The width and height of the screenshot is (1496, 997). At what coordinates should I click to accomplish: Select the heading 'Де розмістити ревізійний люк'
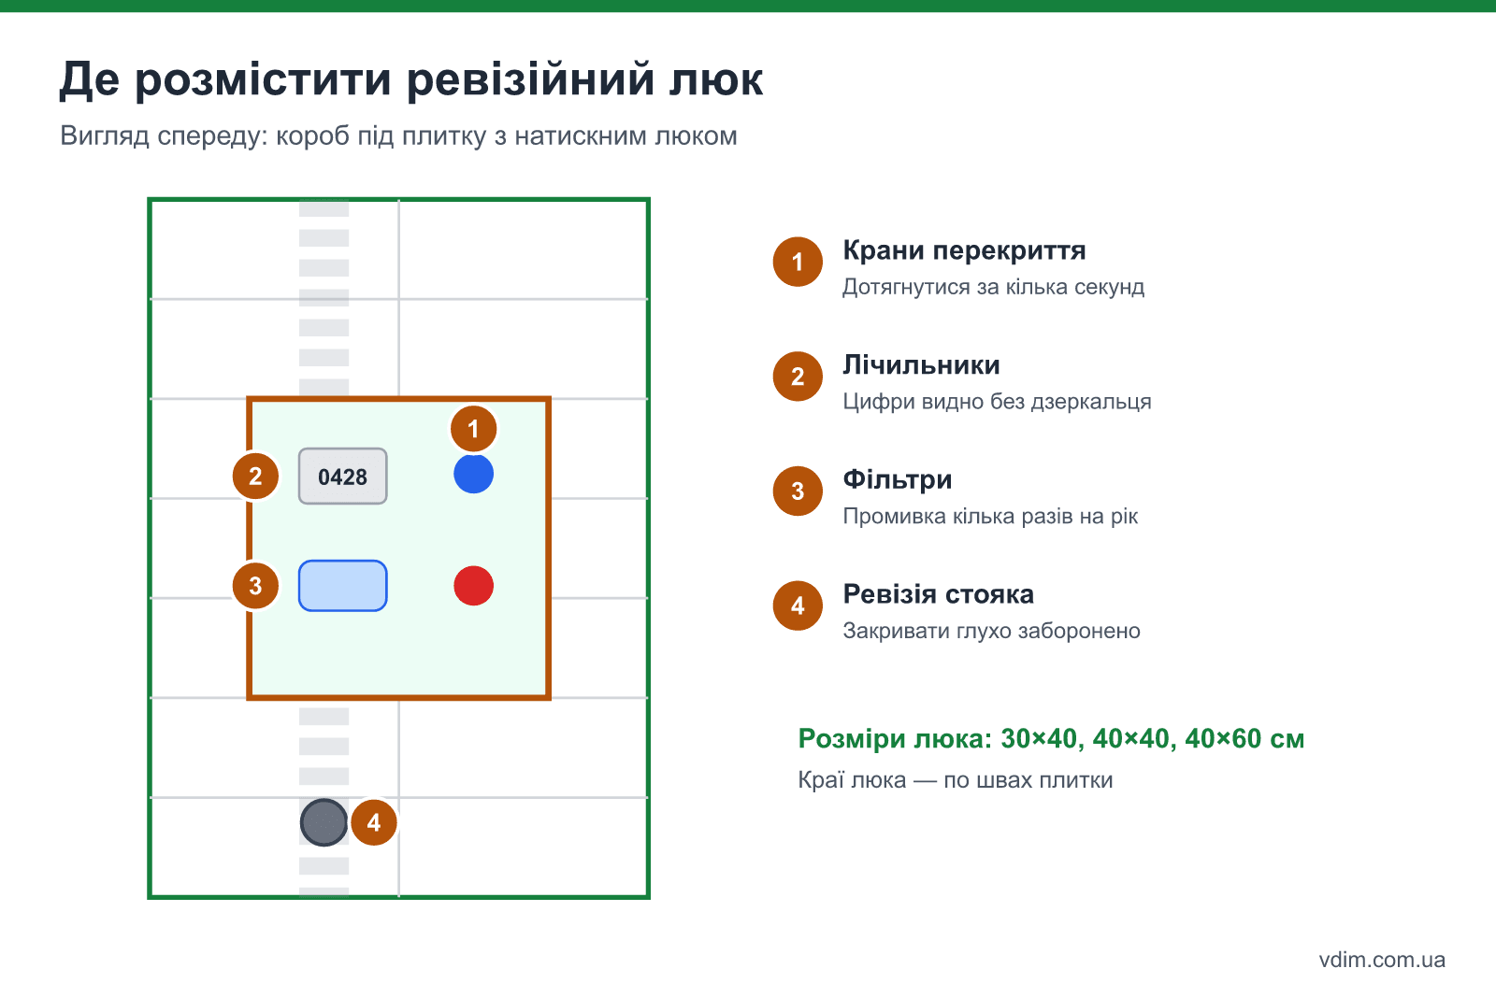(x=411, y=79)
